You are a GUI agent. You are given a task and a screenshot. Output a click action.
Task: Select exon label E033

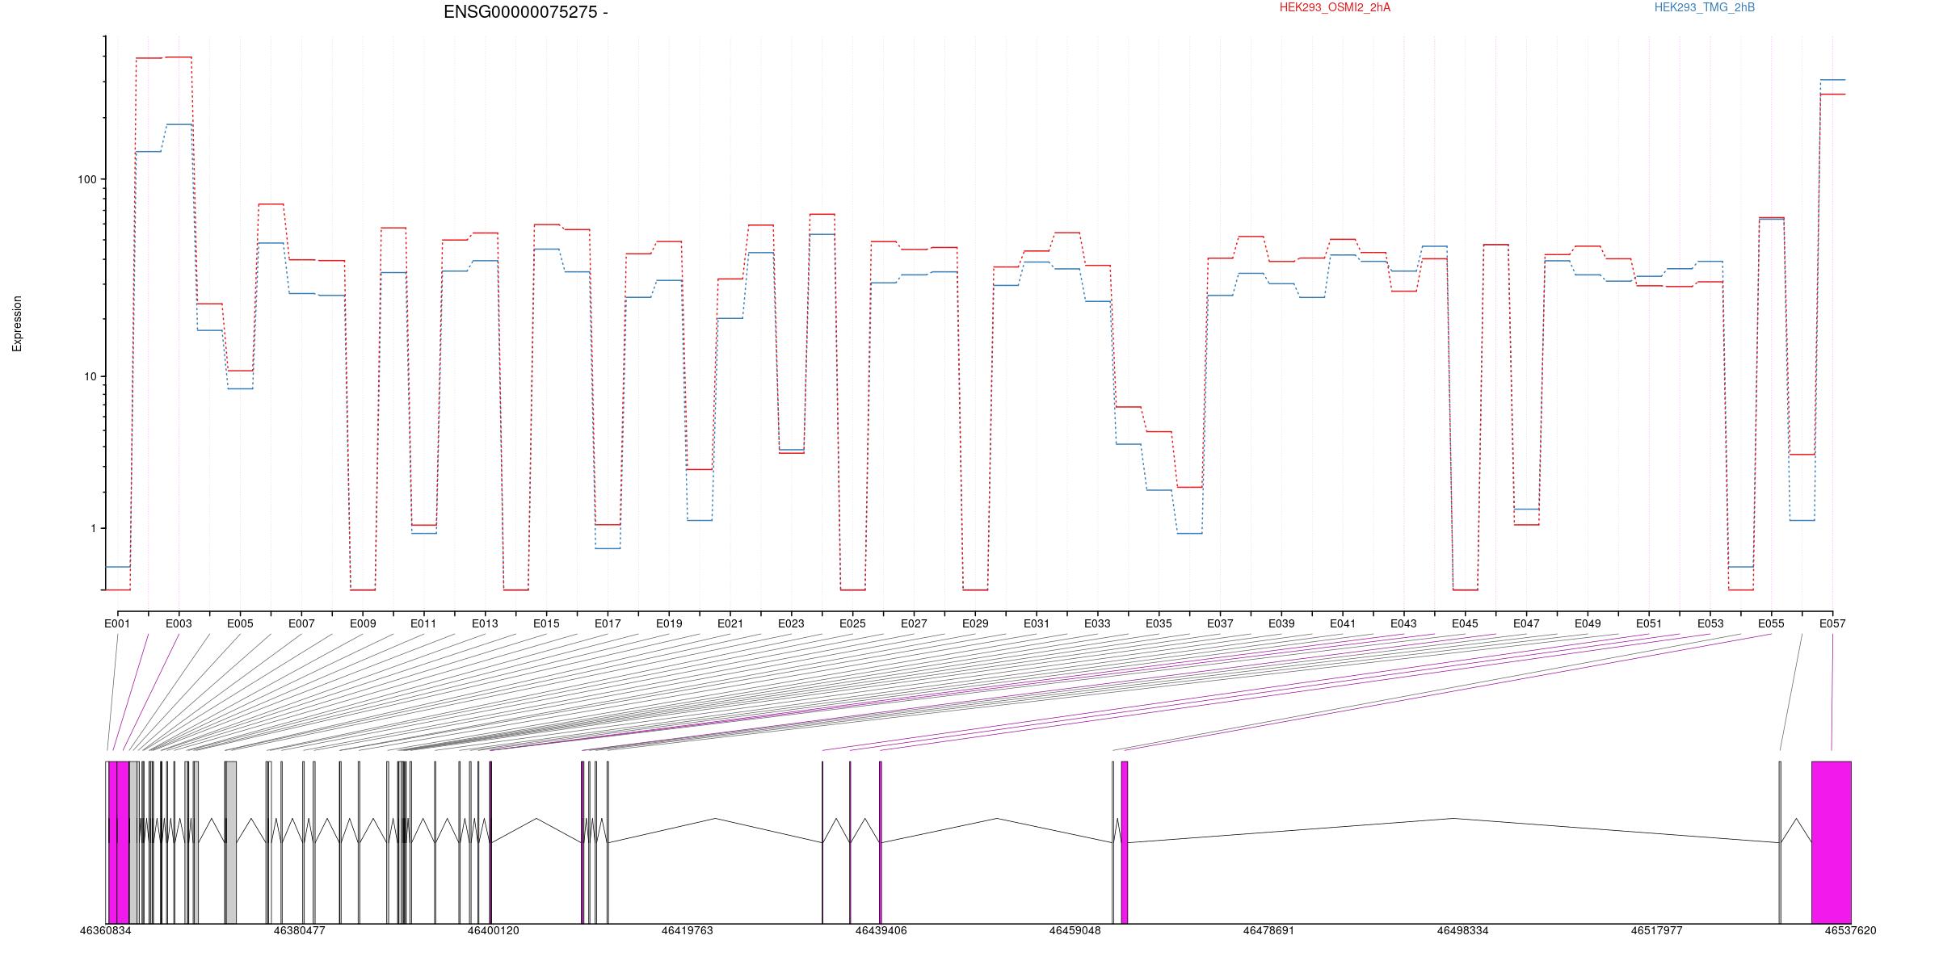pyautogui.click(x=1097, y=623)
